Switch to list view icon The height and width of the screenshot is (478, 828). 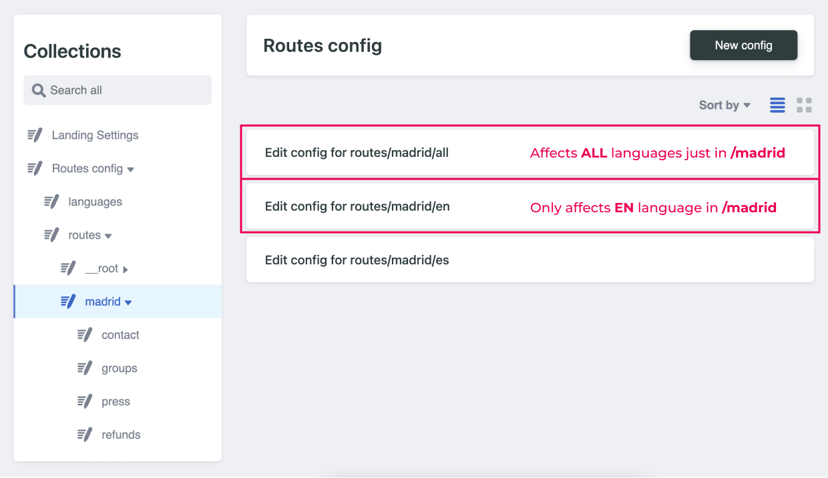[777, 105]
